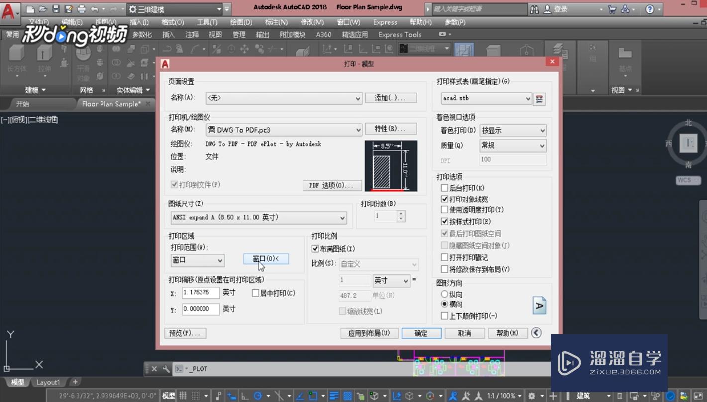Click the 预览(P)... button

pyautogui.click(x=185, y=333)
